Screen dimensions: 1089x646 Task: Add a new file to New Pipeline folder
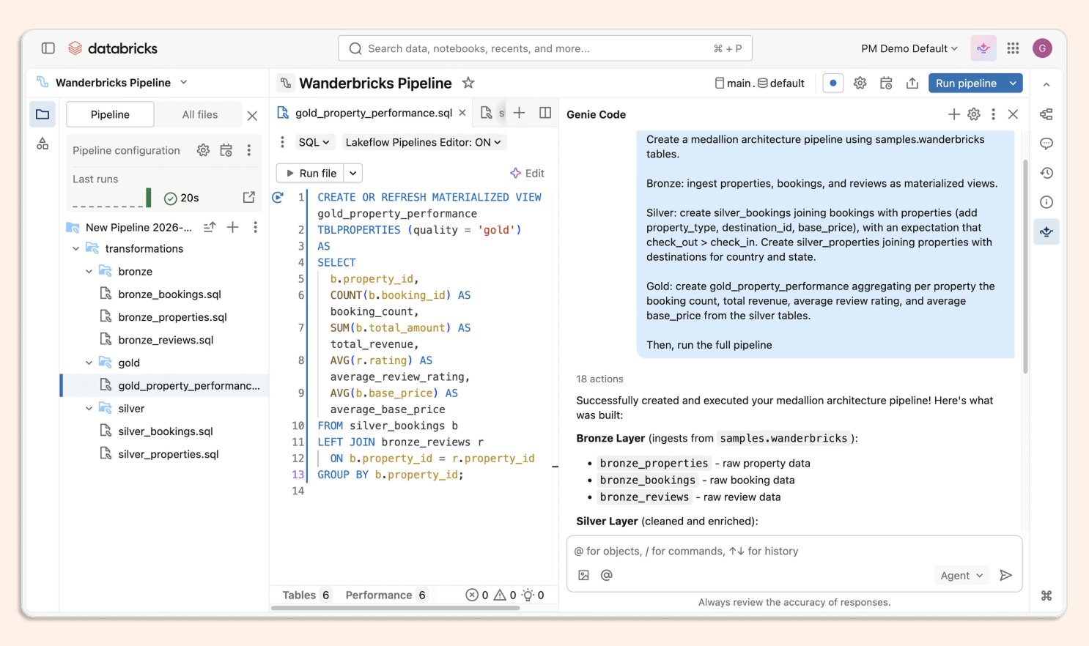pyautogui.click(x=232, y=227)
